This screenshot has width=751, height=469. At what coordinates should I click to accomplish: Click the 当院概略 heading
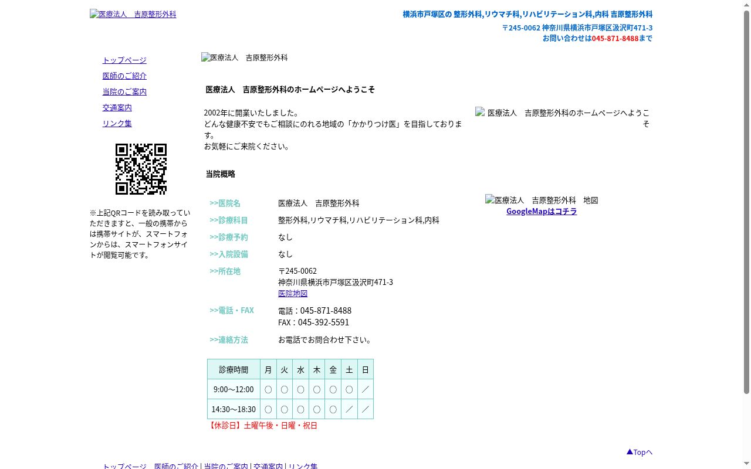pyautogui.click(x=221, y=174)
